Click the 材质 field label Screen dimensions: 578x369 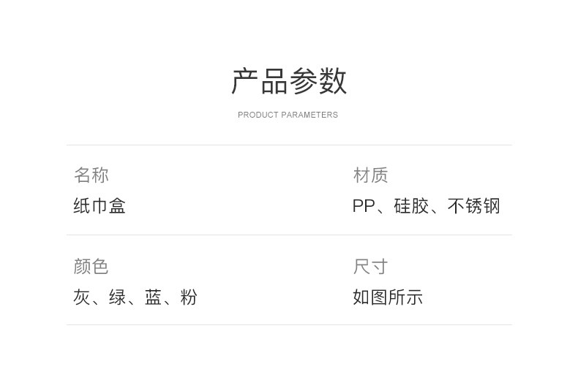point(370,175)
